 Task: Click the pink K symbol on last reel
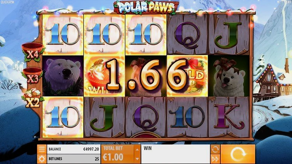coord(229,117)
